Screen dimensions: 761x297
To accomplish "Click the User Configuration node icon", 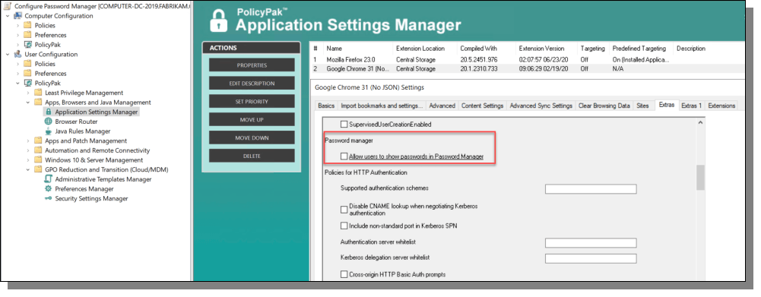I will pos(18,55).
